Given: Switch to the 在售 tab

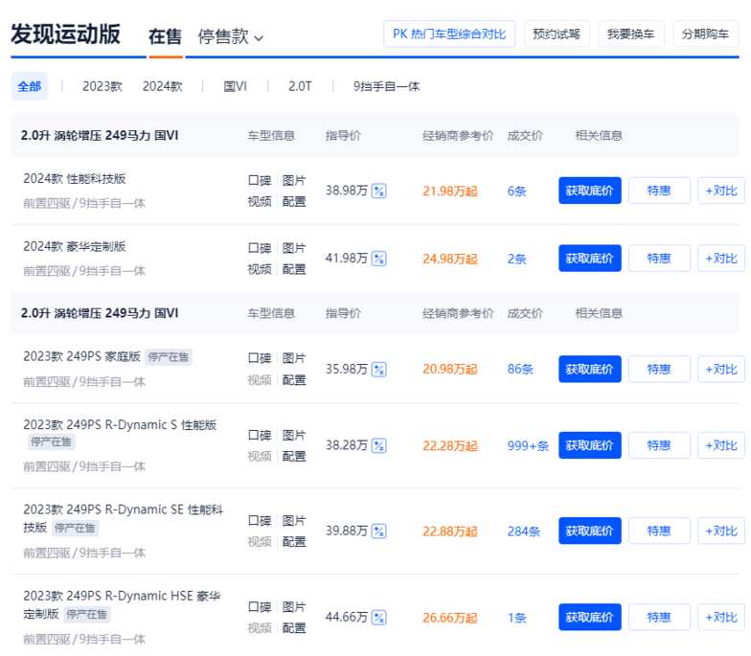Looking at the screenshot, I should 165,37.
